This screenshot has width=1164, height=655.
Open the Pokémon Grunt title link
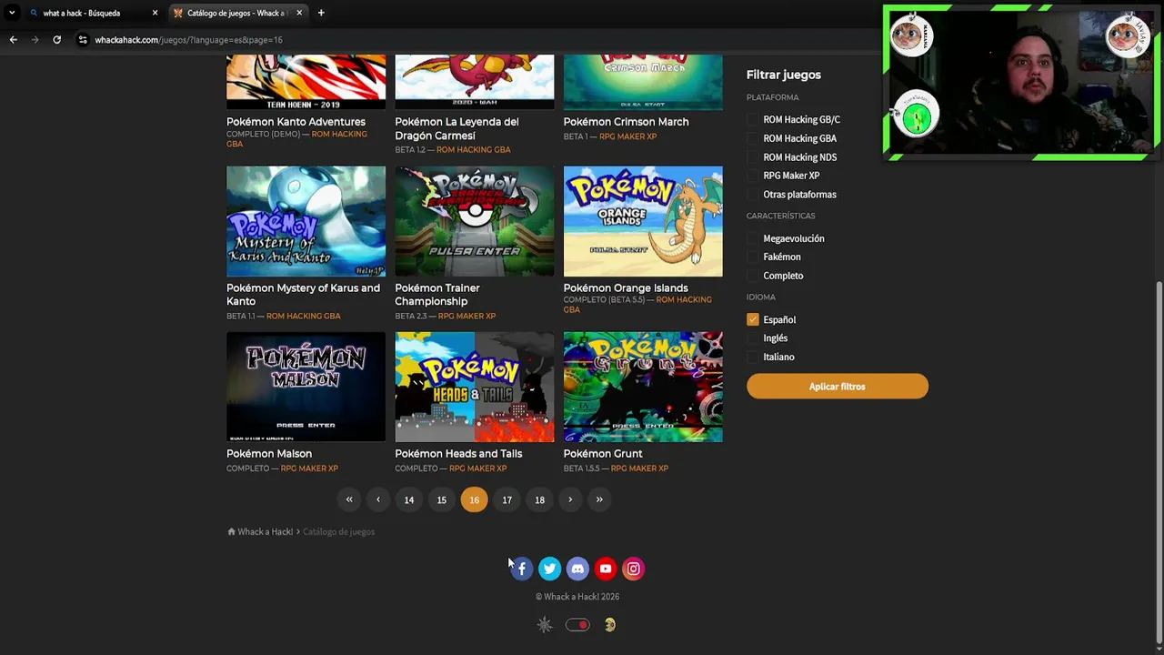coord(603,454)
